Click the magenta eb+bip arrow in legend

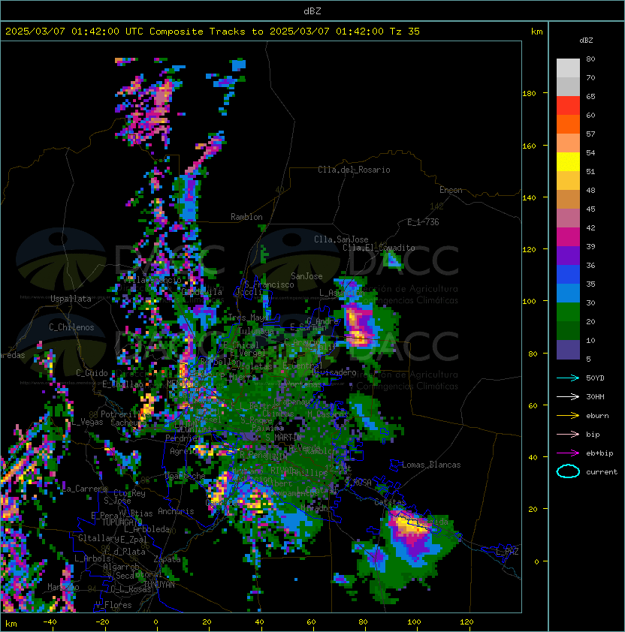(568, 453)
